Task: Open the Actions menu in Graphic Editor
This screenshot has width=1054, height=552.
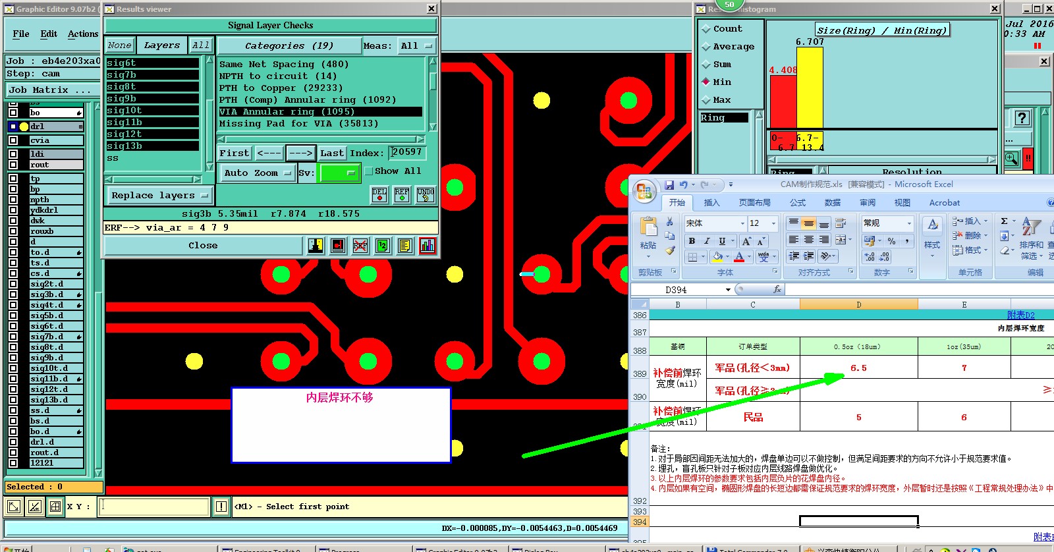Action: 83,34
